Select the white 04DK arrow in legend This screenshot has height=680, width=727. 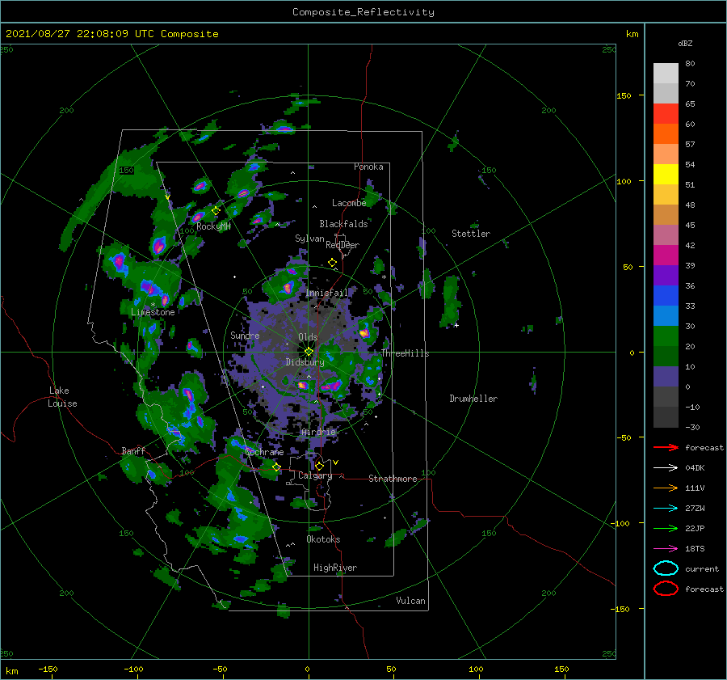[x=666, y=467]
